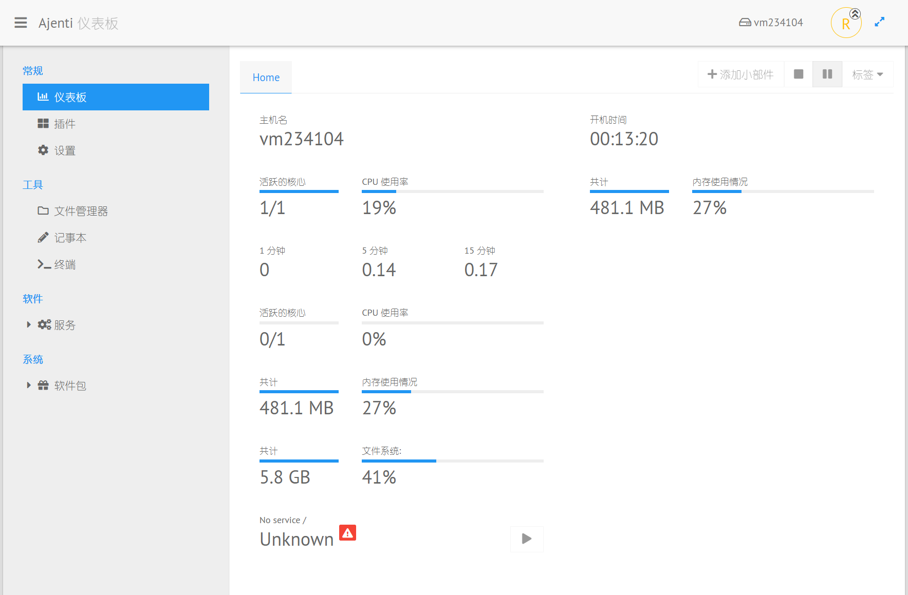Click the hamburger menu icon

tap(21, 23)
